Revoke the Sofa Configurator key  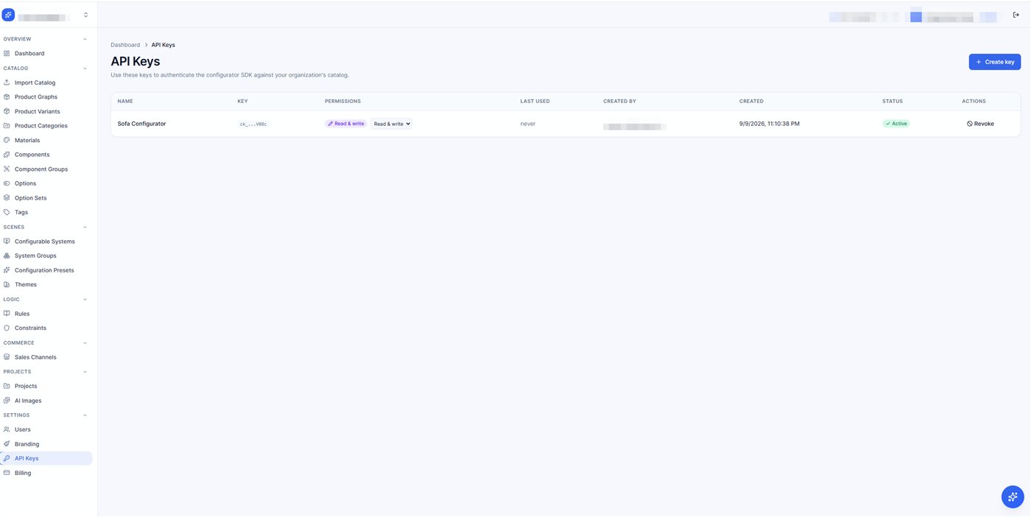click(x=980, y=124)
